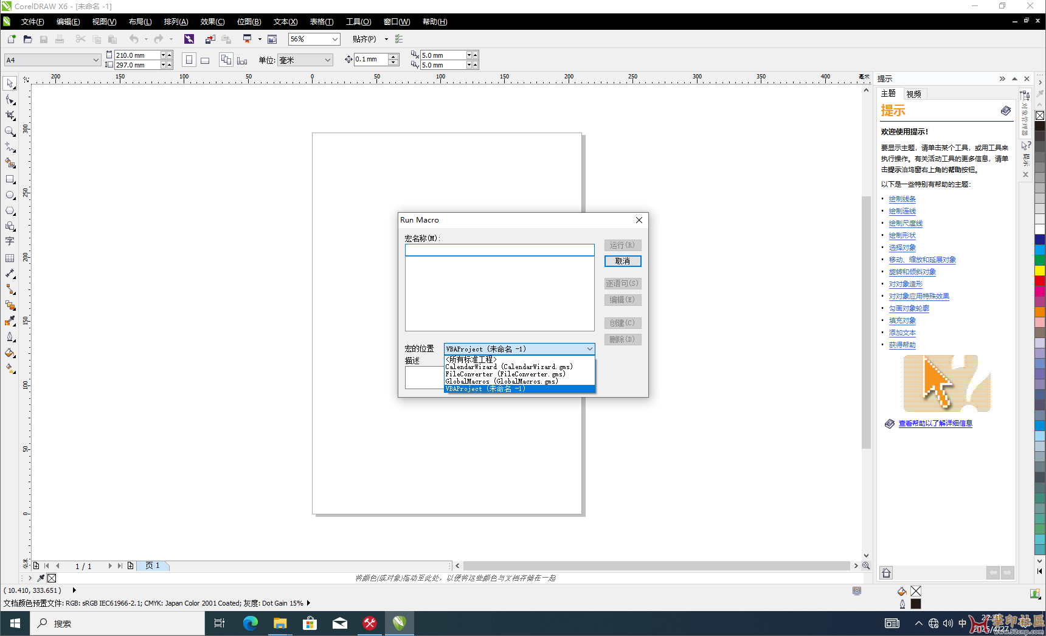The height and width of the screenshot is (636, 1046).
Task: Select the Color Eyedropper tool
Action: [x=10, y=321]
